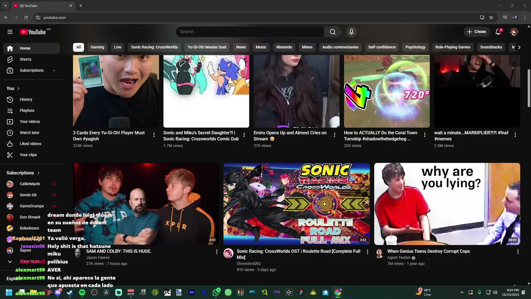The width and height of the screenshot is (531, 299).
Task: Expand the Subscriptions heading chevron
Action: 39,173
